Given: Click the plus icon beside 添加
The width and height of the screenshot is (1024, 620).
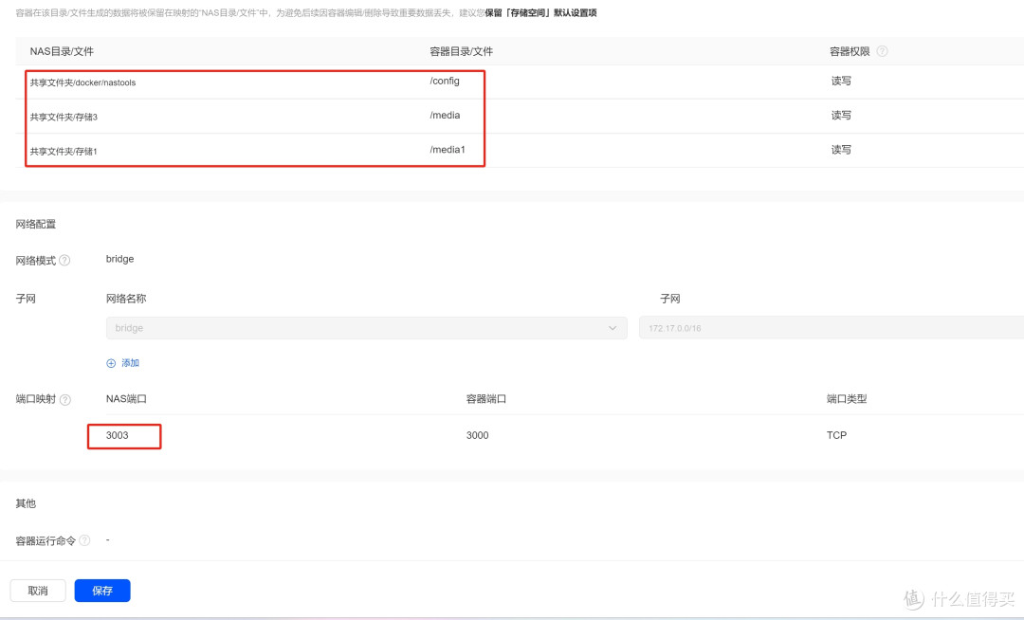Looking at the screenshot, I should pyautogui.click(x=111, y=363).
